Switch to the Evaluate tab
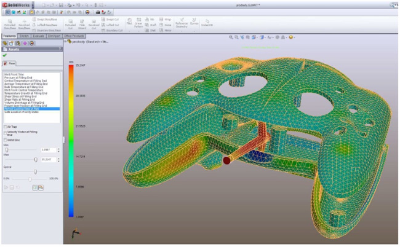This screenshot has width=400, height=247. pyautogui.click(x=39, y=36)
